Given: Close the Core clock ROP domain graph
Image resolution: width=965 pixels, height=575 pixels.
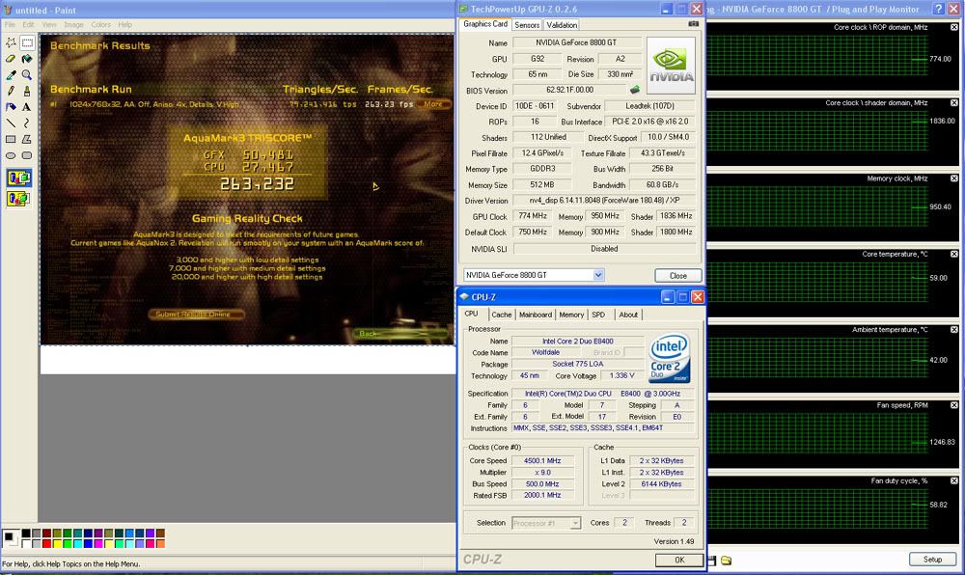Looking at the screenshot, I should coord(954,27).
